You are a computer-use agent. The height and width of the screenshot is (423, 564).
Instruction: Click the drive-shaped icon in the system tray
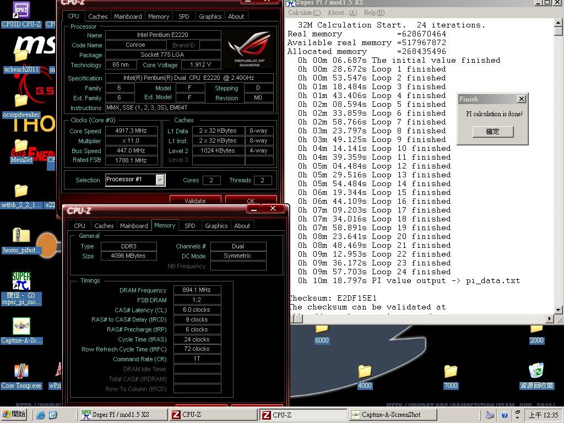(x=490, y=415)
